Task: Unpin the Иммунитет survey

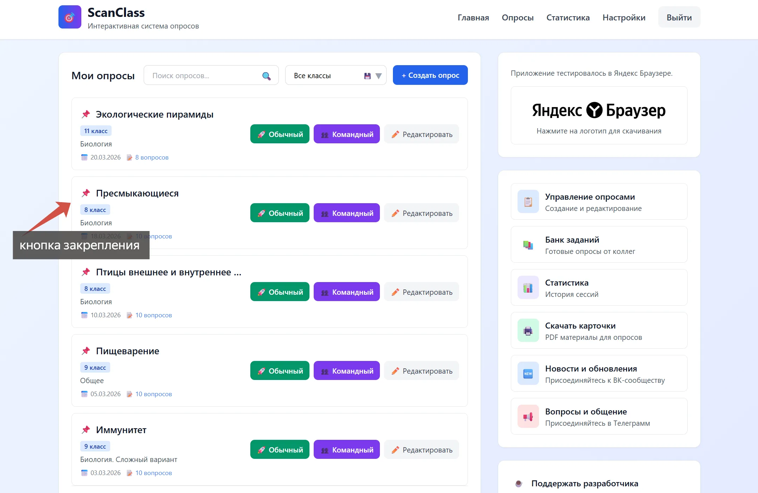Action: (x=86, y=430)
